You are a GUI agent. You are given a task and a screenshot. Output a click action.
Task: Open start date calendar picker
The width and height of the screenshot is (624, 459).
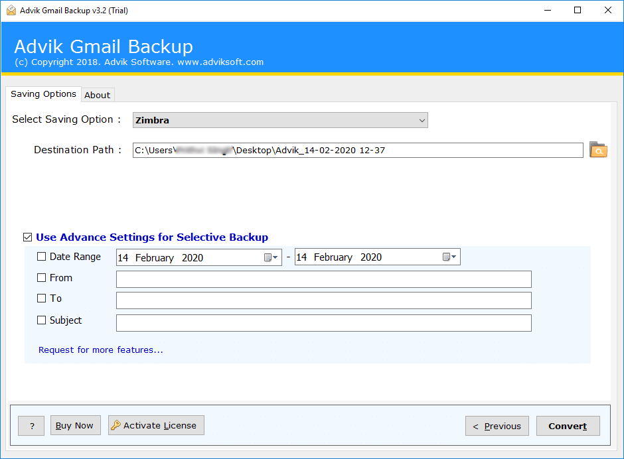[x=271, y=257]
